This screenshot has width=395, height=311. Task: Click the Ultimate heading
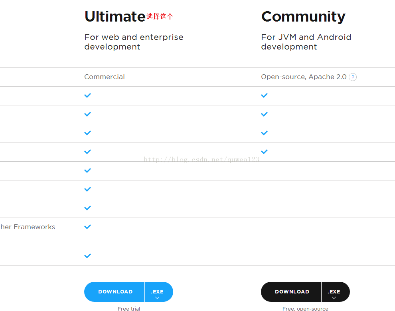pyautogui.click(x=115, y=17)
